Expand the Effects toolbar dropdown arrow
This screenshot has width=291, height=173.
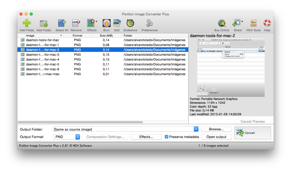click(x=96, y=22)
